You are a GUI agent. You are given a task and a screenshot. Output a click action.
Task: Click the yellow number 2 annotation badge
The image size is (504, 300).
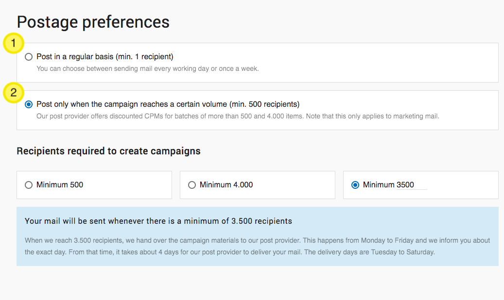(x=14, y=92)
